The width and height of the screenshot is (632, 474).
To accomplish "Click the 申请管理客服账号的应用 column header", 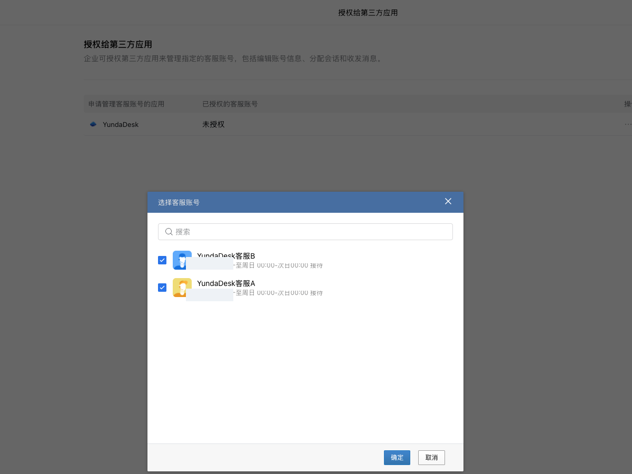I will 126,104.
